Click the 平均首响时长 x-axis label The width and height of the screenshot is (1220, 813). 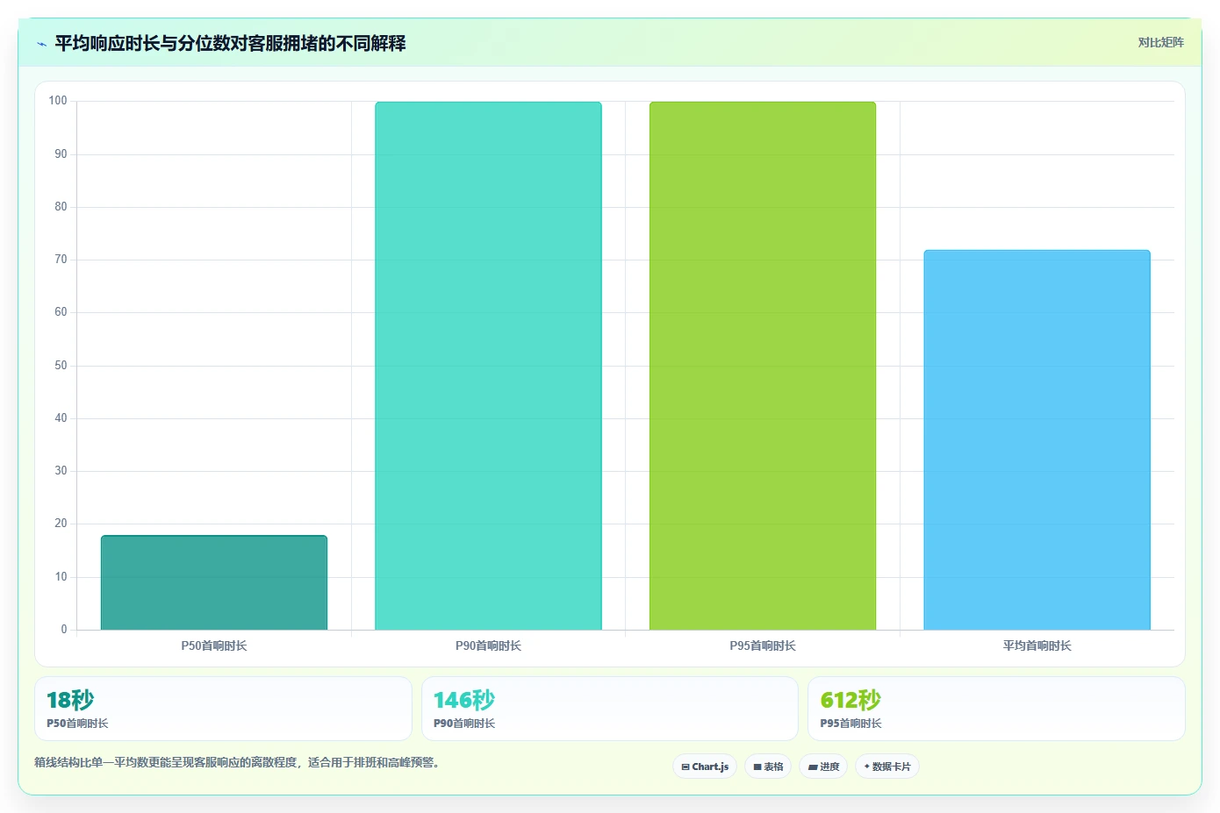click(1037, 645)
